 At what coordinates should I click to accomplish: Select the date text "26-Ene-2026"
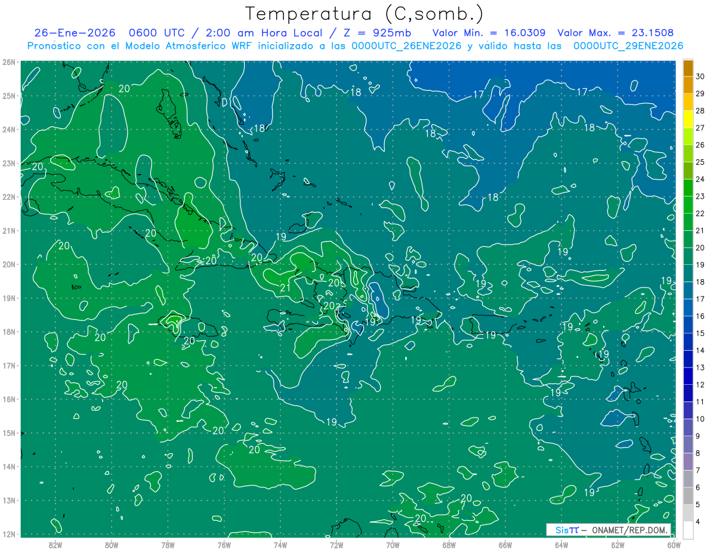[76, 33]
